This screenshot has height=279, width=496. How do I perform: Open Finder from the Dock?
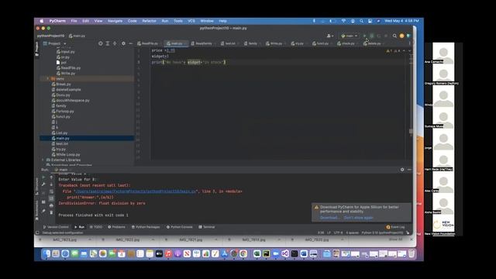pos(46,253)
